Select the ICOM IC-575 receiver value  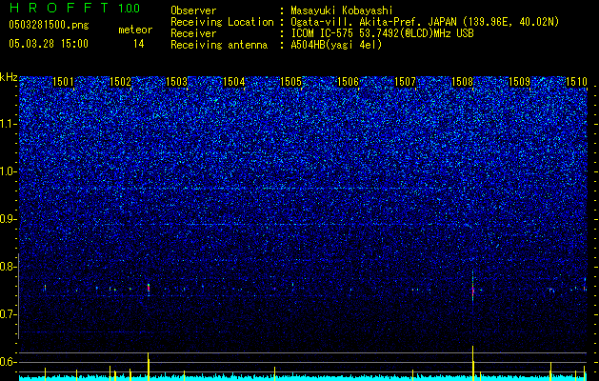383,33
